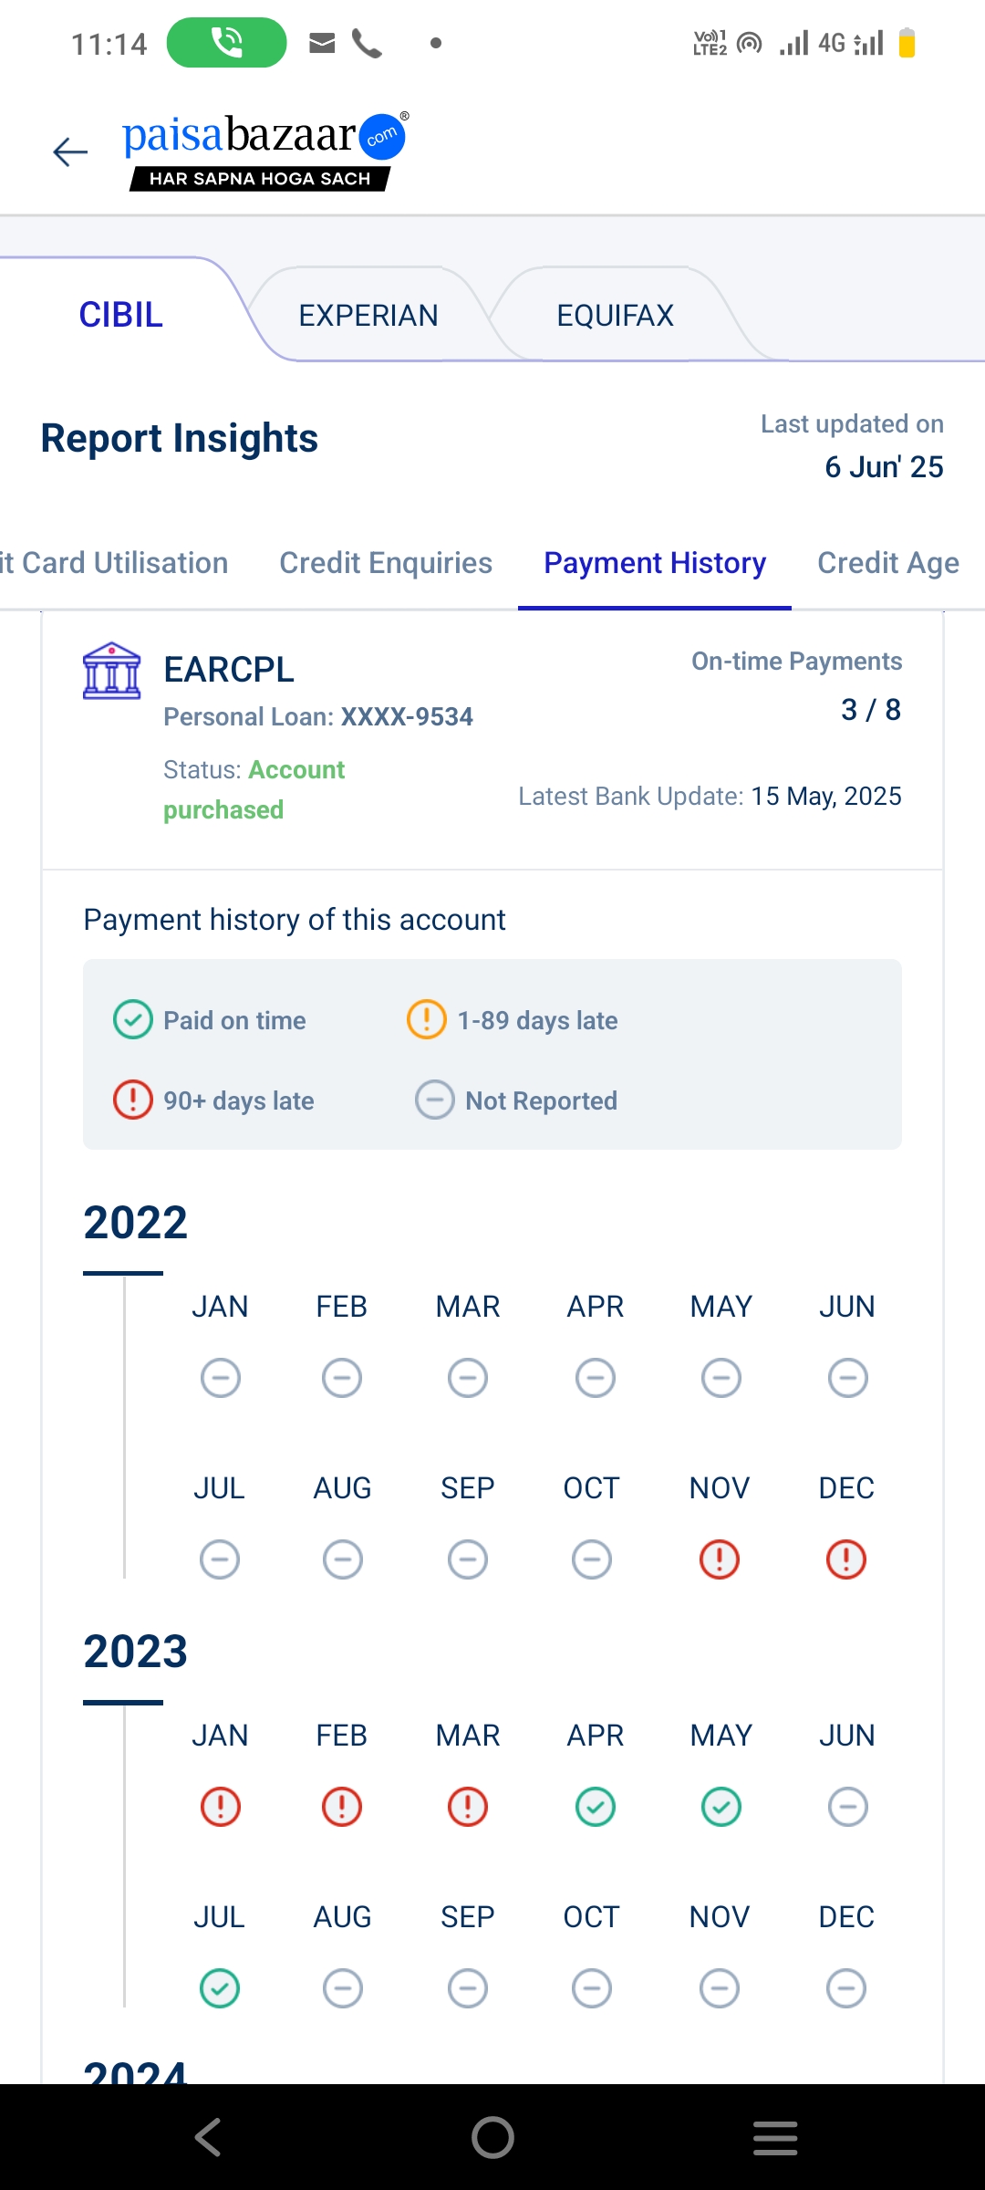Tap the ongoing call indicator pill
Screen dimensions: 985x2190
(x=226, y=43)
